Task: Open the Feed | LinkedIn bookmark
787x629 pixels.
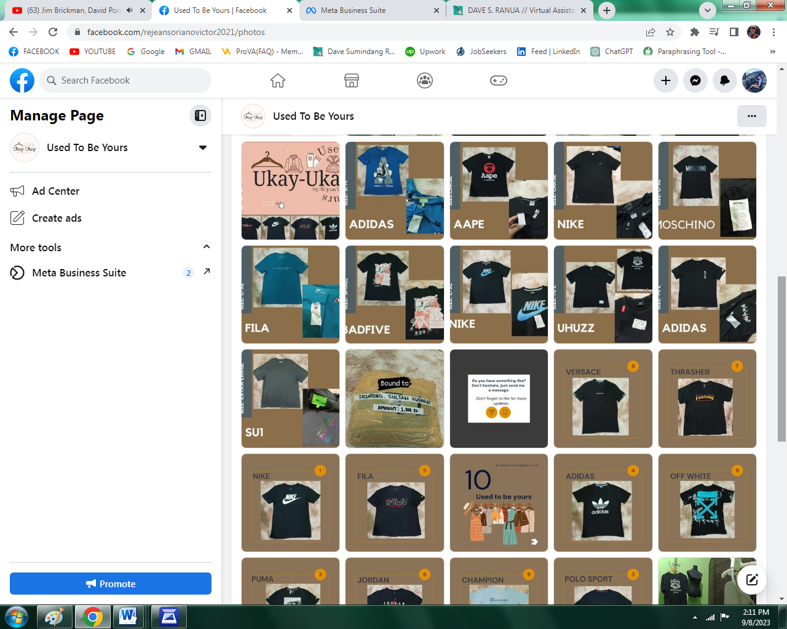Action: click(x=548, y=52)
